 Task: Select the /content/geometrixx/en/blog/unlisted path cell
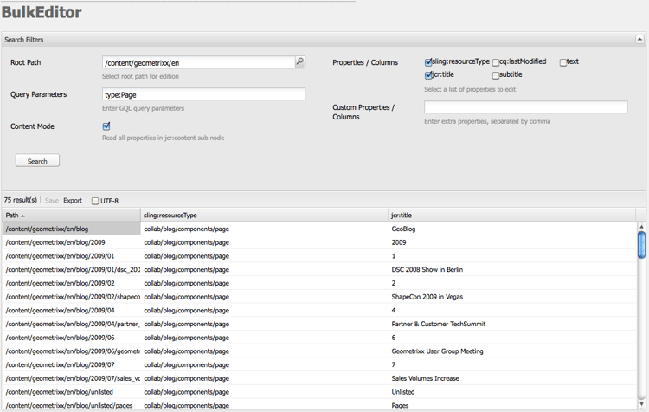(72, 392)
